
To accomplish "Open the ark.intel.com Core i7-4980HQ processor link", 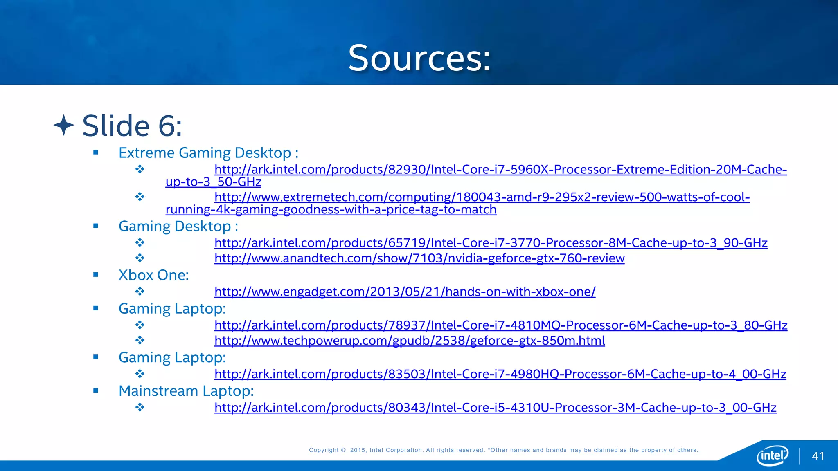I will [500, 374].
